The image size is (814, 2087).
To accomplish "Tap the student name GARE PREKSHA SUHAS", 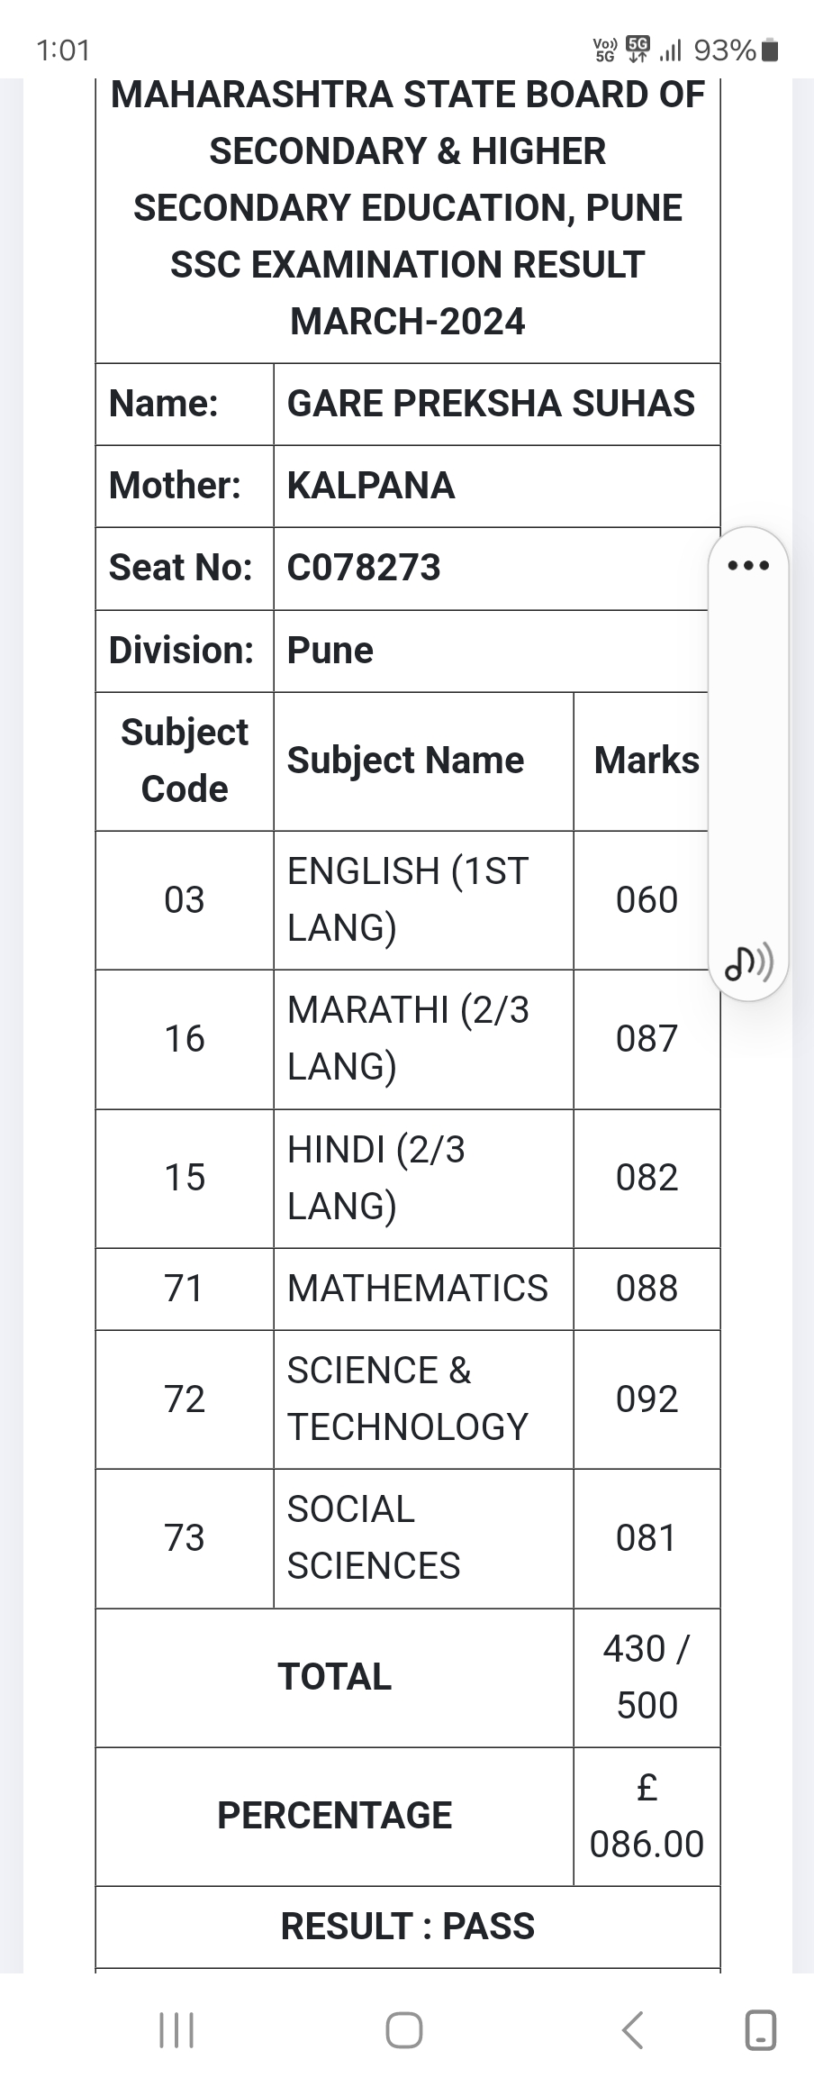I will (x=491, y=404).
